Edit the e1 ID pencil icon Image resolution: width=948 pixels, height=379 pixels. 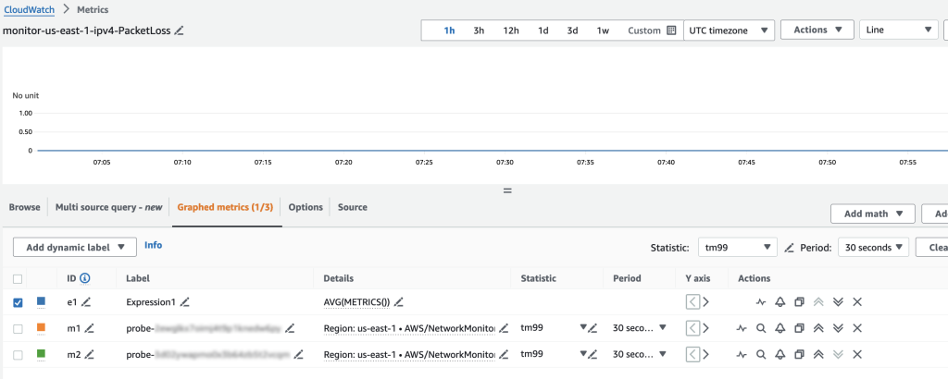(x=86, y=301)
